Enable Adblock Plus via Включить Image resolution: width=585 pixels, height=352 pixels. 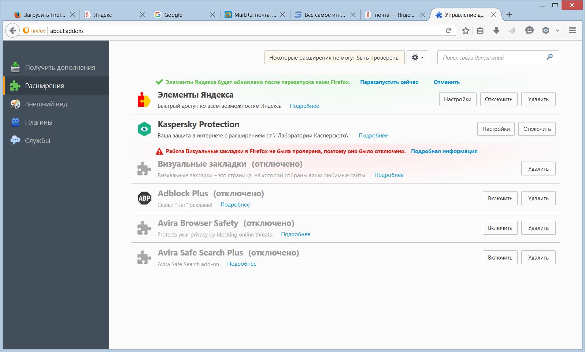(500, 198)
